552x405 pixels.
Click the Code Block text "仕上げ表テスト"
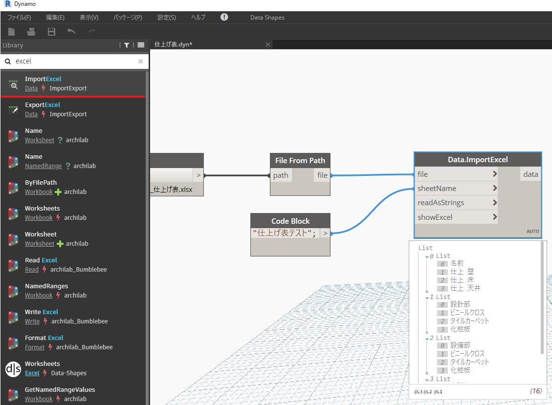coord(284,234)
